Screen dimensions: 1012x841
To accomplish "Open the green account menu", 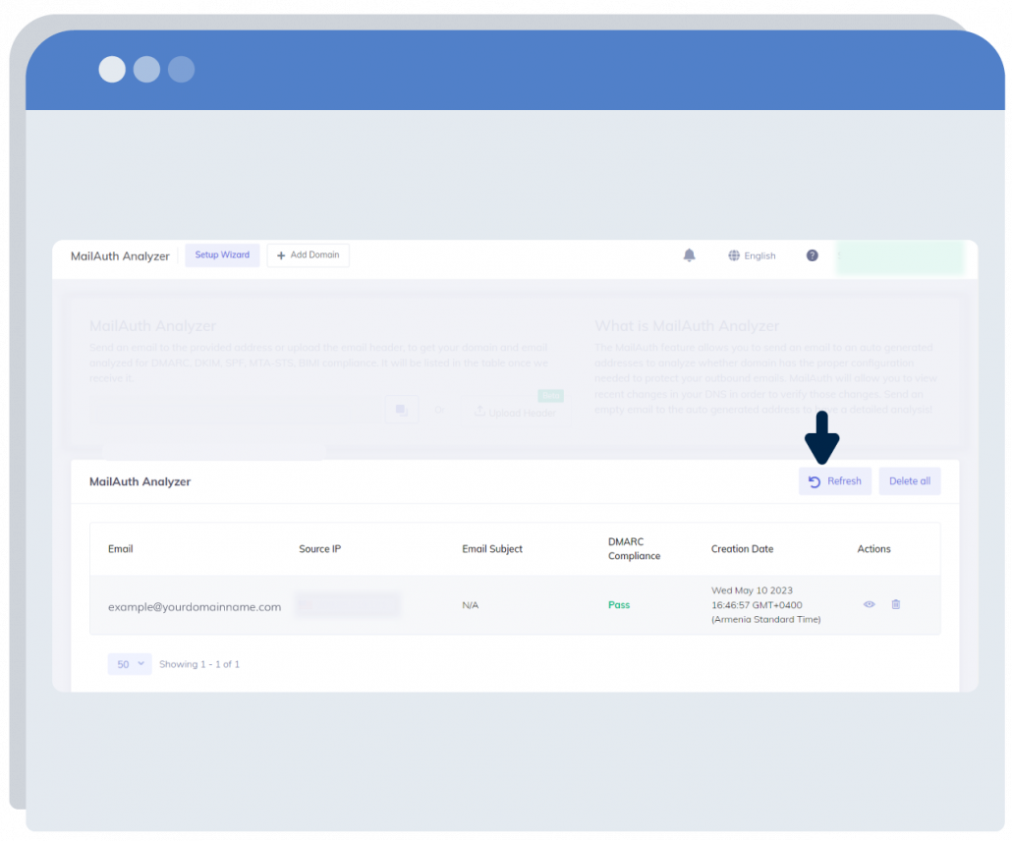I will 900,258.
